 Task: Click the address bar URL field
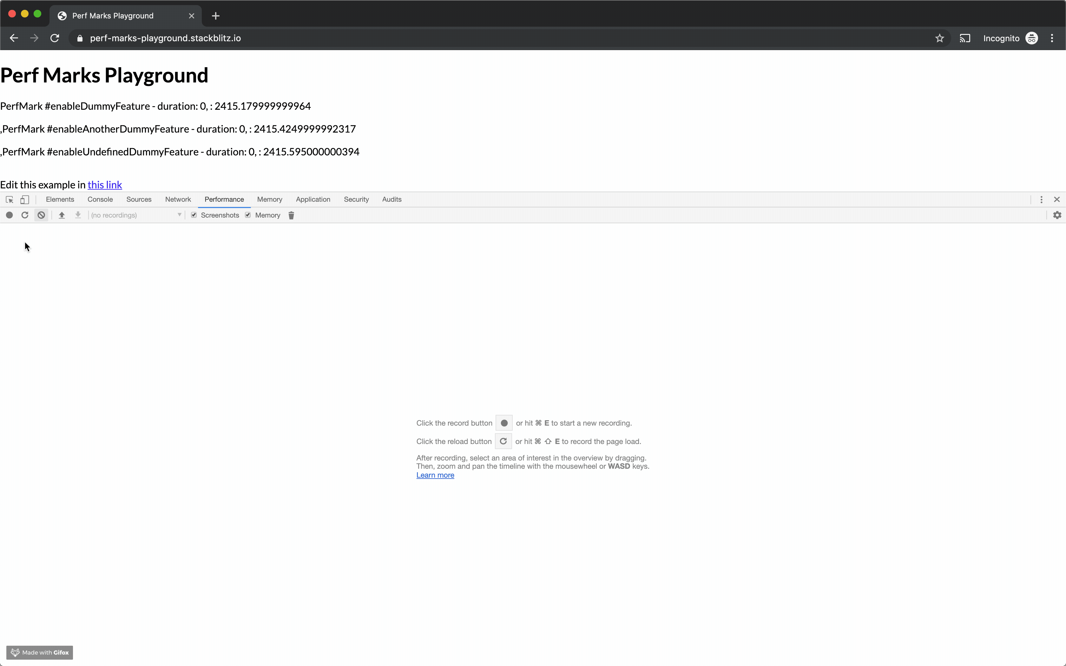coord(165,38)
